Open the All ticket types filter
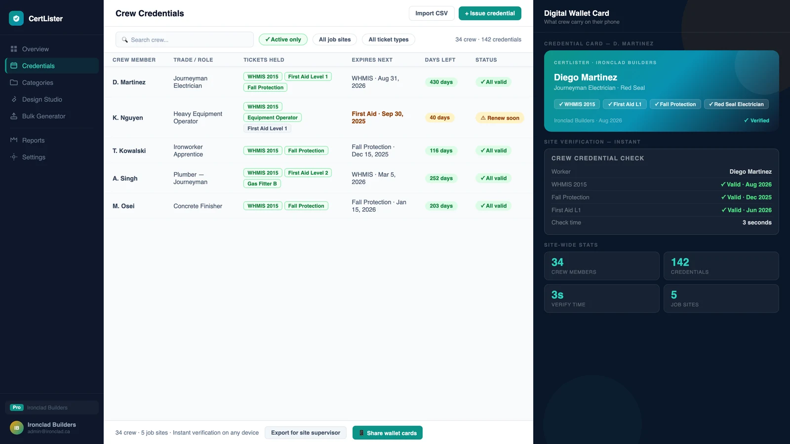Image resolution: width=790 pixels, height=444 pixels. tap(389, 39)
